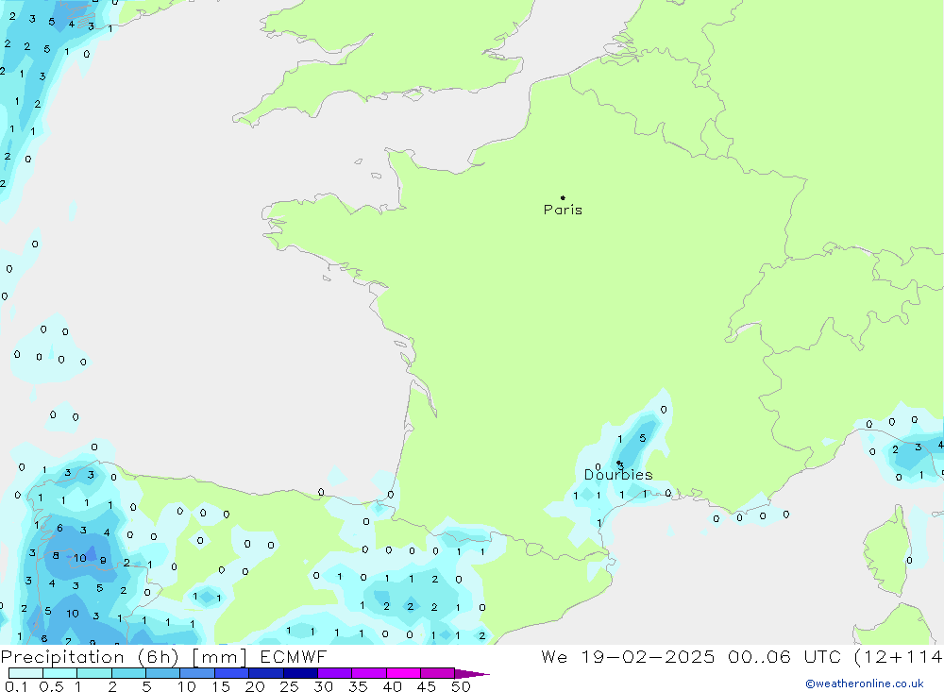
Task: Pick the lightest legend swatch between 0.1 and 0.5
Action: (x=25, y=673)
